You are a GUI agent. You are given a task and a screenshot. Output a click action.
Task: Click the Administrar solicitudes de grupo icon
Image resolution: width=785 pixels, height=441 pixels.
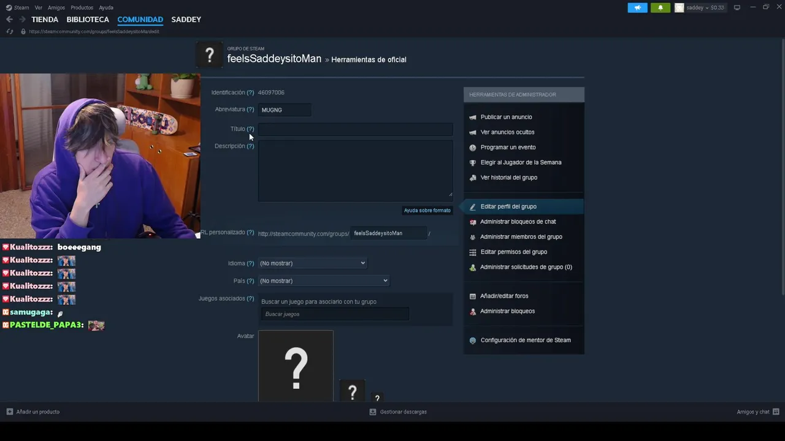(x=472, y=267)
